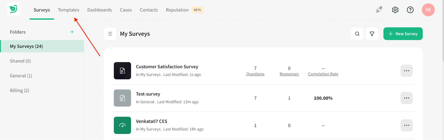Viewport: 444px width, 140px height.
Task: Open options for Customer Satisfaction Survey
Action: (407, 71)
